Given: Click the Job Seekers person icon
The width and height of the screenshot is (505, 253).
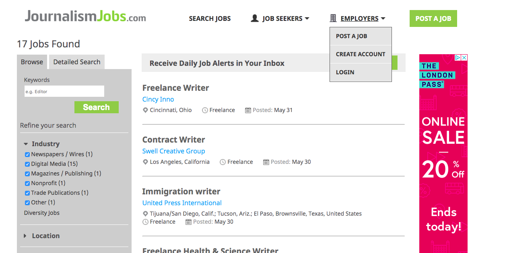Looking at the screenshot, I should point(254,18).
